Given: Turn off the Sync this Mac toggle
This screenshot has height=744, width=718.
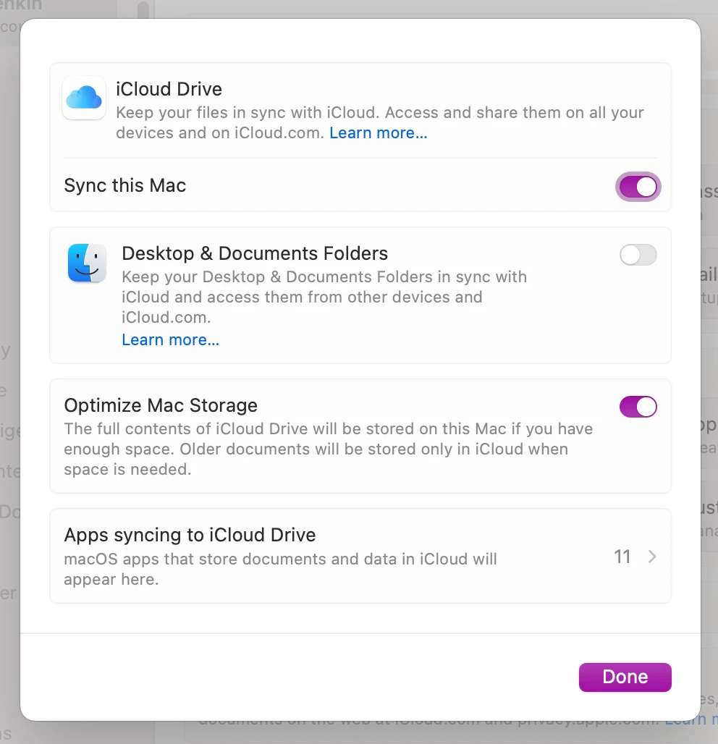Looking at the screenshot, I should (638, 187).
